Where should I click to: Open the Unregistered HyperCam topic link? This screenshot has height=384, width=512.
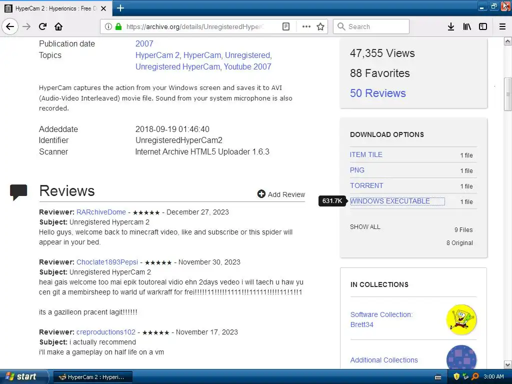click(x=177, y=66)
